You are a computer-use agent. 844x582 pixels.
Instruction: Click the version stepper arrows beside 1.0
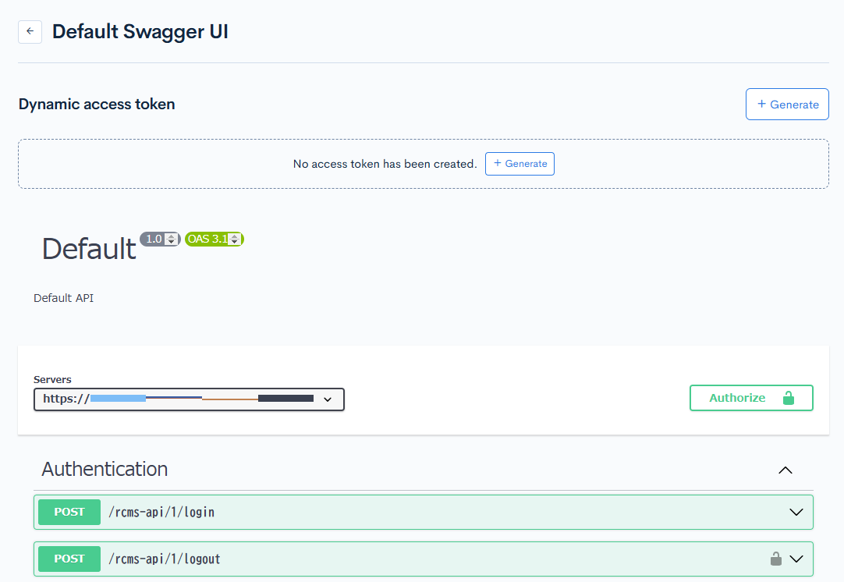tap(171, 239)
